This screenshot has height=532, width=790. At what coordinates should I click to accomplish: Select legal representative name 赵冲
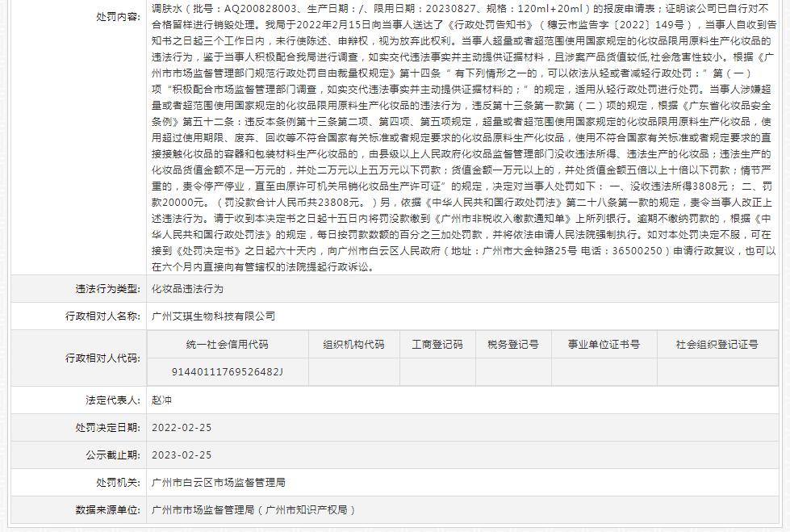(x=162, y=400)
